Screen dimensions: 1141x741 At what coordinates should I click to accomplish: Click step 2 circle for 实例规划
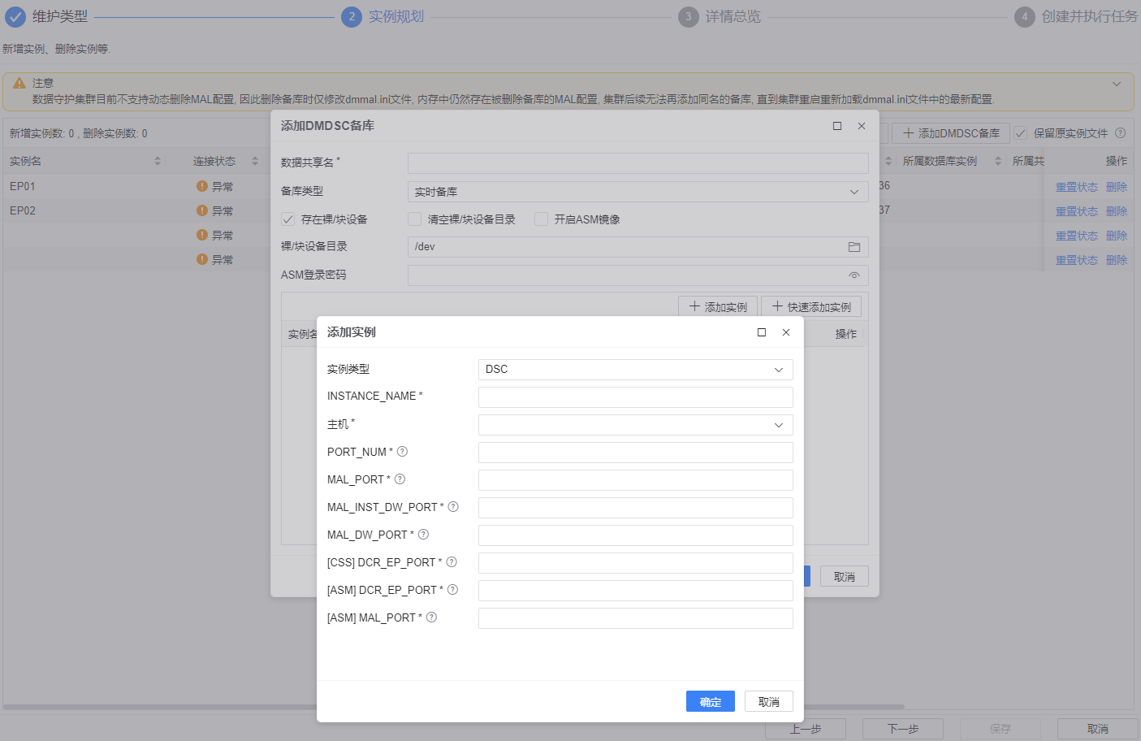pyautogui.click(x=352, y=16)
